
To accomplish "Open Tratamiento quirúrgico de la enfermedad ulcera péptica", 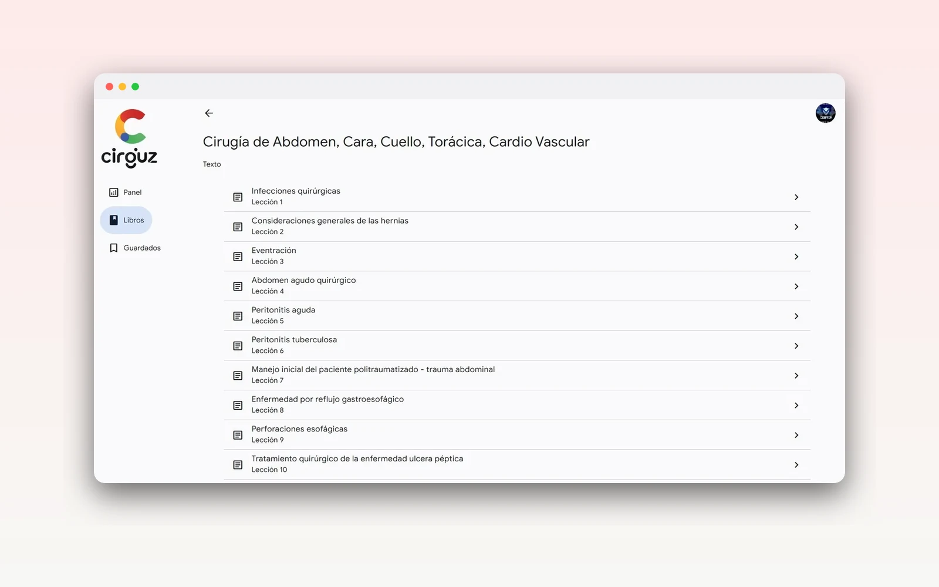I will click(x=357, y=458).
